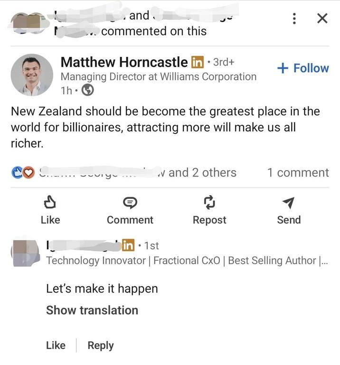Open Matthew Horncastle's profile name link
This screenshot has height=365, width=340.
click(124, 62)
